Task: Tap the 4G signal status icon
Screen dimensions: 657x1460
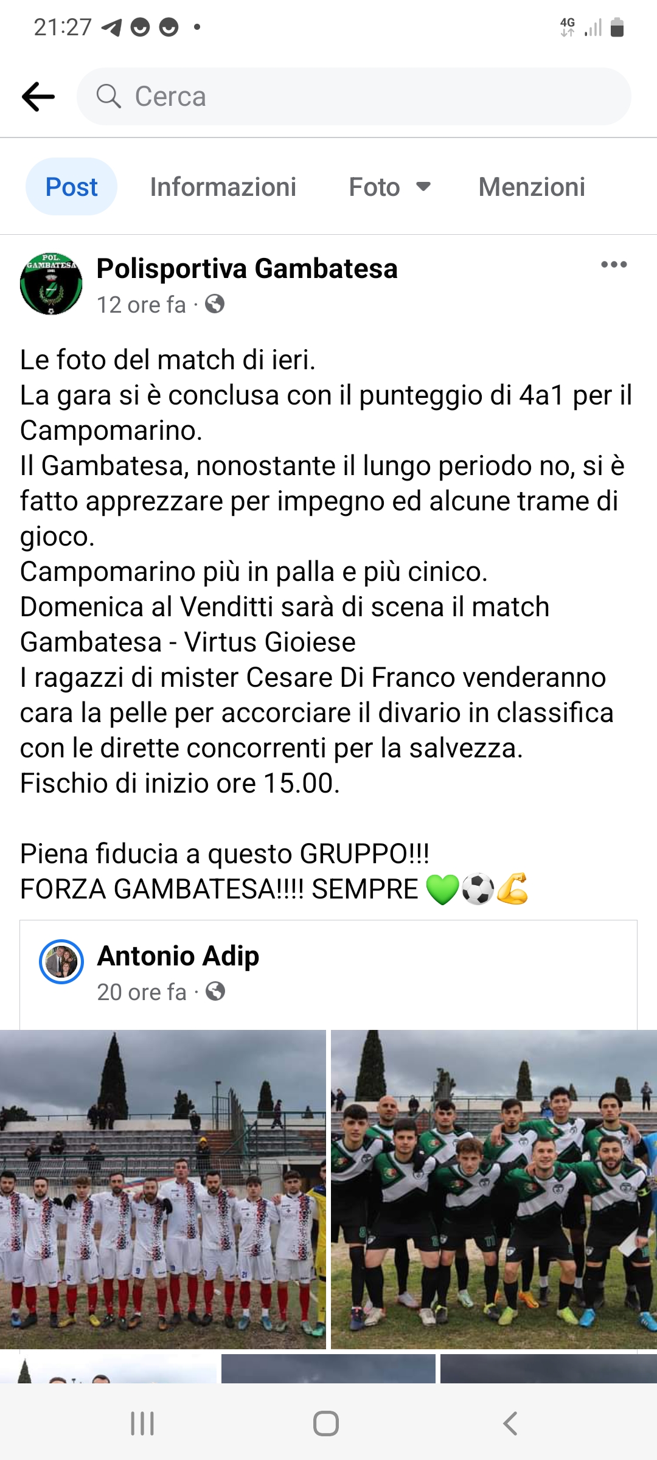Action: coord(568,27)
